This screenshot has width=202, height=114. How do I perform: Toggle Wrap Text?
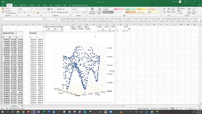(61, 9)
